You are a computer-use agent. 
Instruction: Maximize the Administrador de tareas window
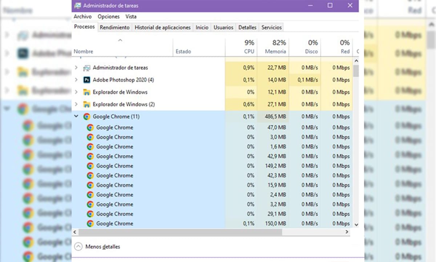[x=330, y=5]
